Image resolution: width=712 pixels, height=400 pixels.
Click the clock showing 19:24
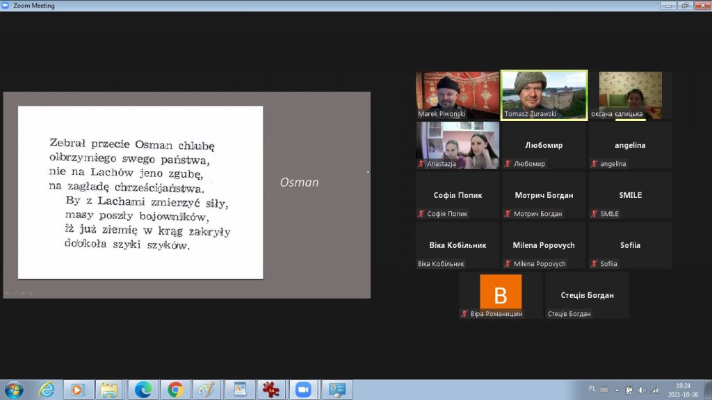pyautogui.click(x=683, y=390)
